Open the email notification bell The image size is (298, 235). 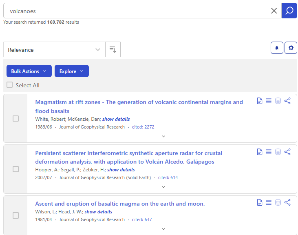[x=277, y=48]
